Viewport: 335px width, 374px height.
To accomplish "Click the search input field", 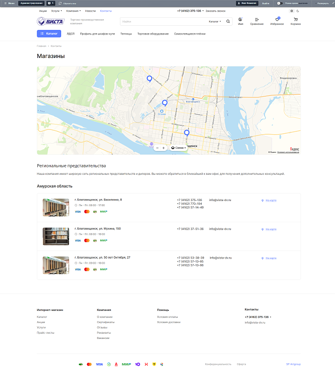I will (163, 22).
